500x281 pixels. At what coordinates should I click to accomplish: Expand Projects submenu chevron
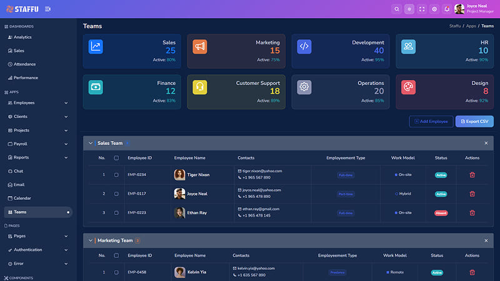click(66, 131)
